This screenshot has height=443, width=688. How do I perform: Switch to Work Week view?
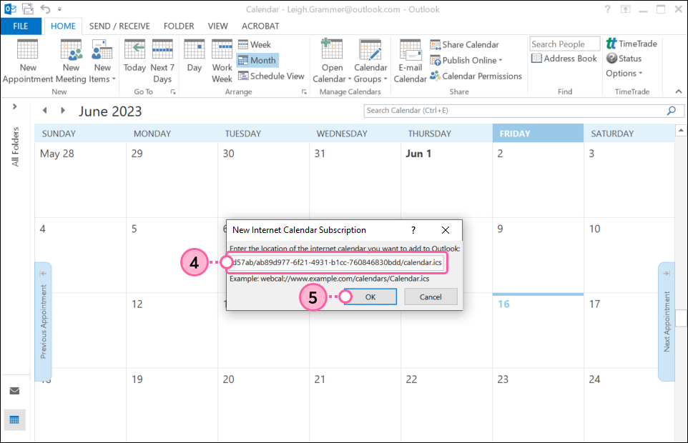(222, 61)
